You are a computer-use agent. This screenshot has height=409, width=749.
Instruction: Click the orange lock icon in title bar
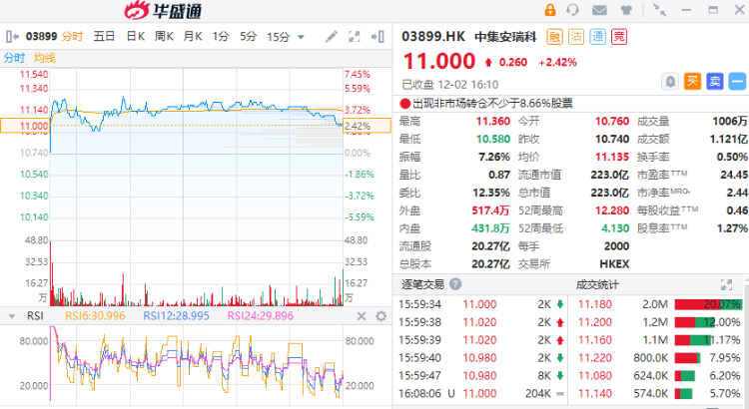(x=550, y=10)
